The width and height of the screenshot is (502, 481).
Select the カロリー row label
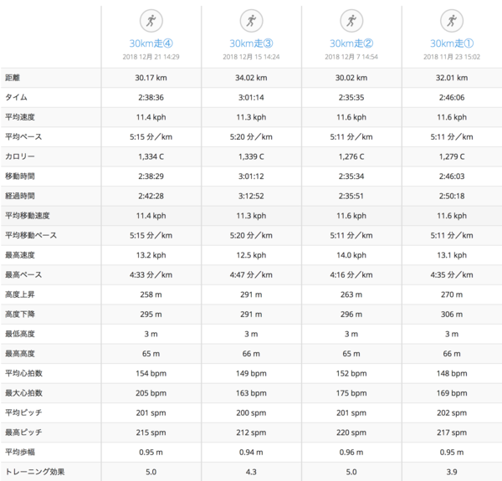tap(20, 156)
